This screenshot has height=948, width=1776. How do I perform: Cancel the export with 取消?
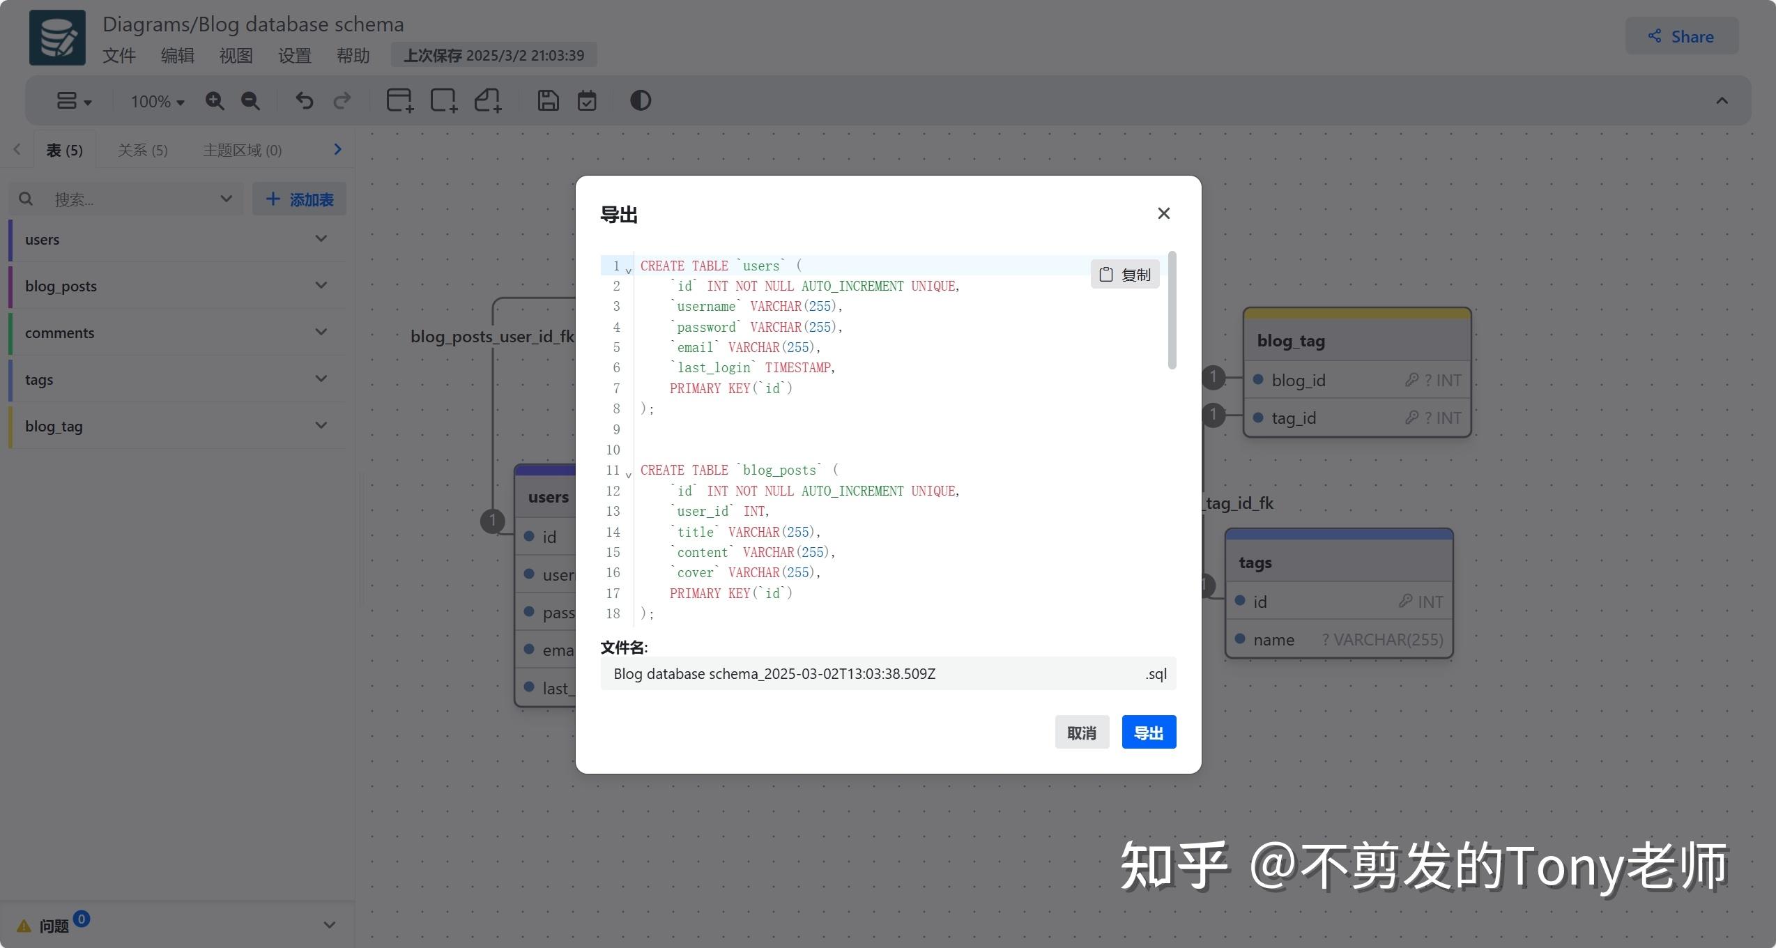point(1082,732)
